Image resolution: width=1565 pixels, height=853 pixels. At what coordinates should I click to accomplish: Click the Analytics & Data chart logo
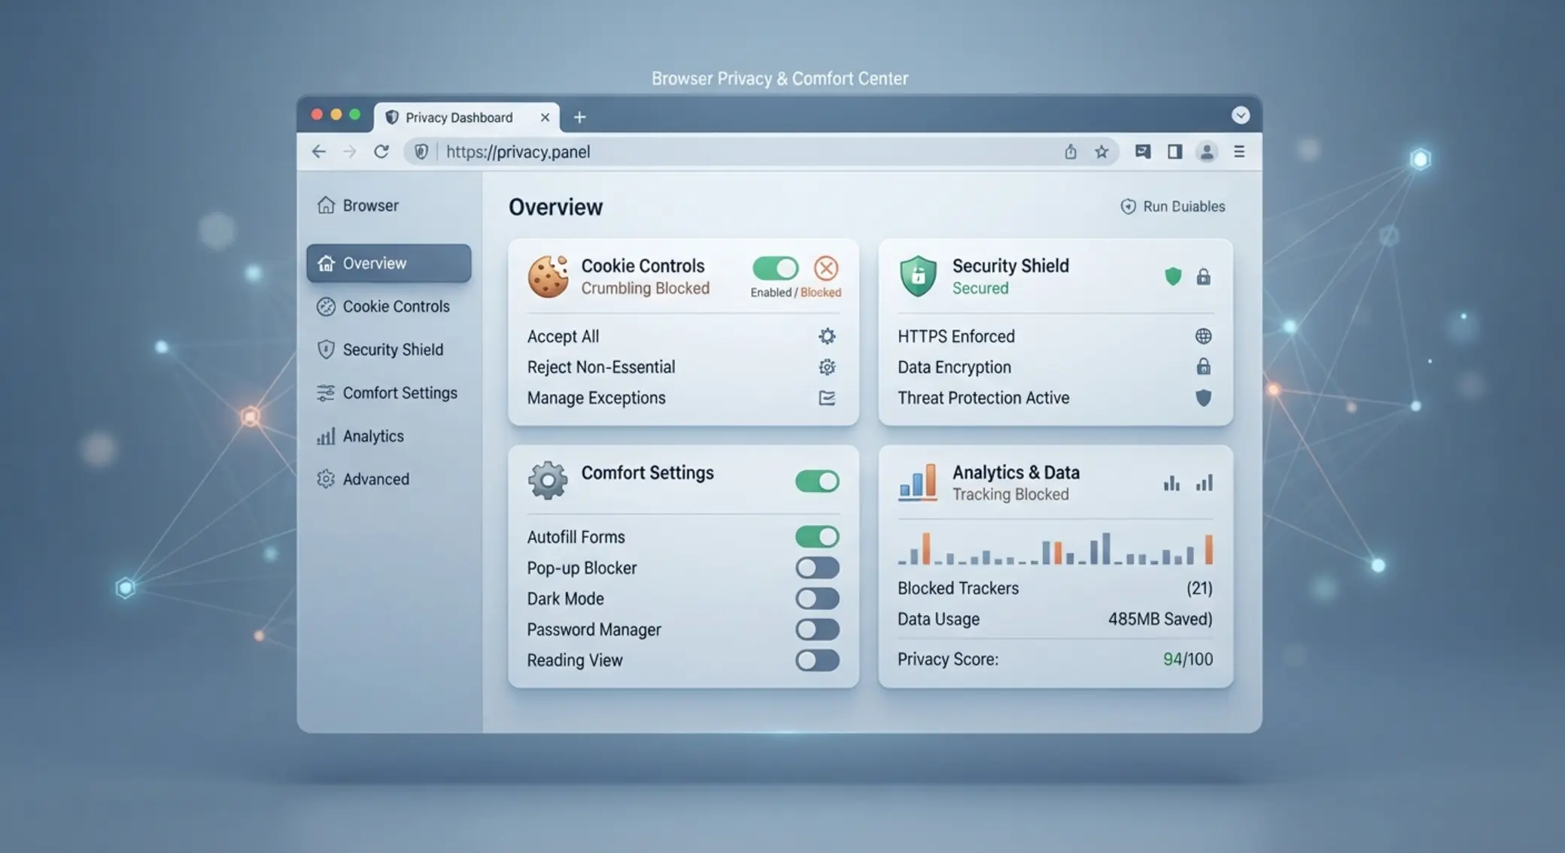coord(918,482)
